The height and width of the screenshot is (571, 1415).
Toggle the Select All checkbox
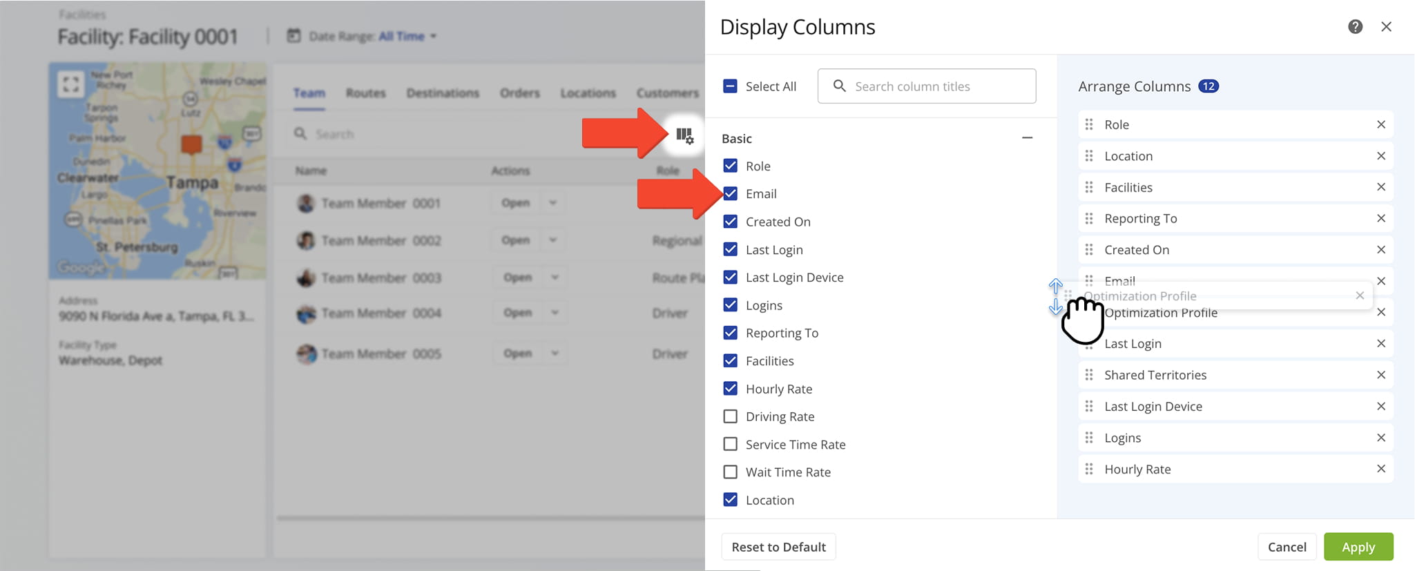730,86
